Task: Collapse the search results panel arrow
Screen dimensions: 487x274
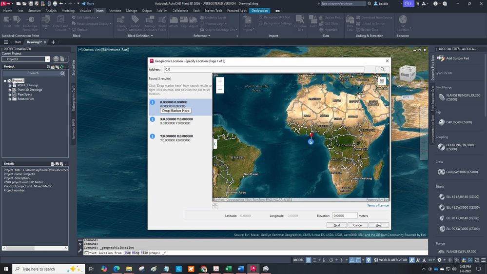Action: [215, 144]
